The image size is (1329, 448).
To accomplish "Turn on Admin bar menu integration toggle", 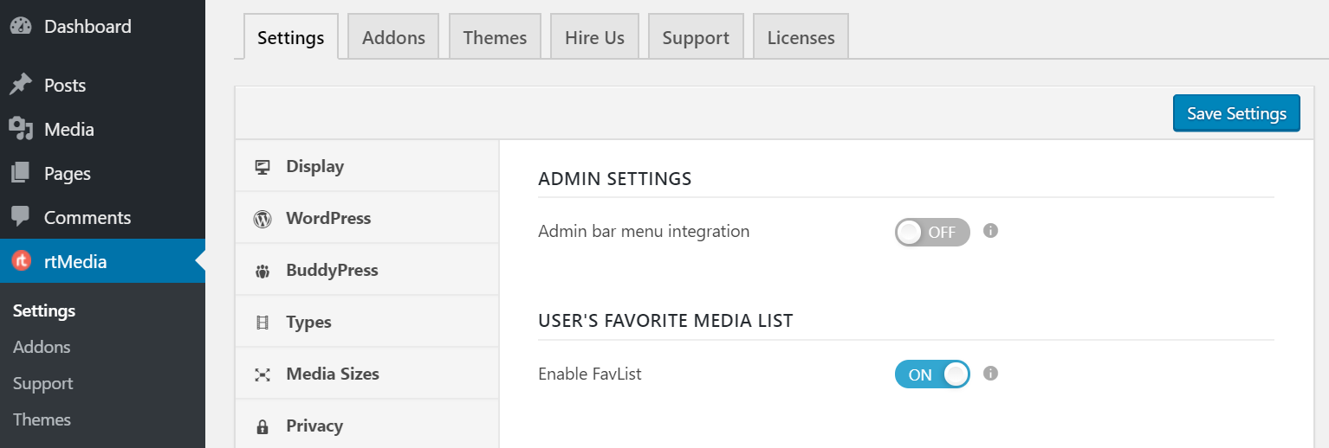I will coord(932,232).
